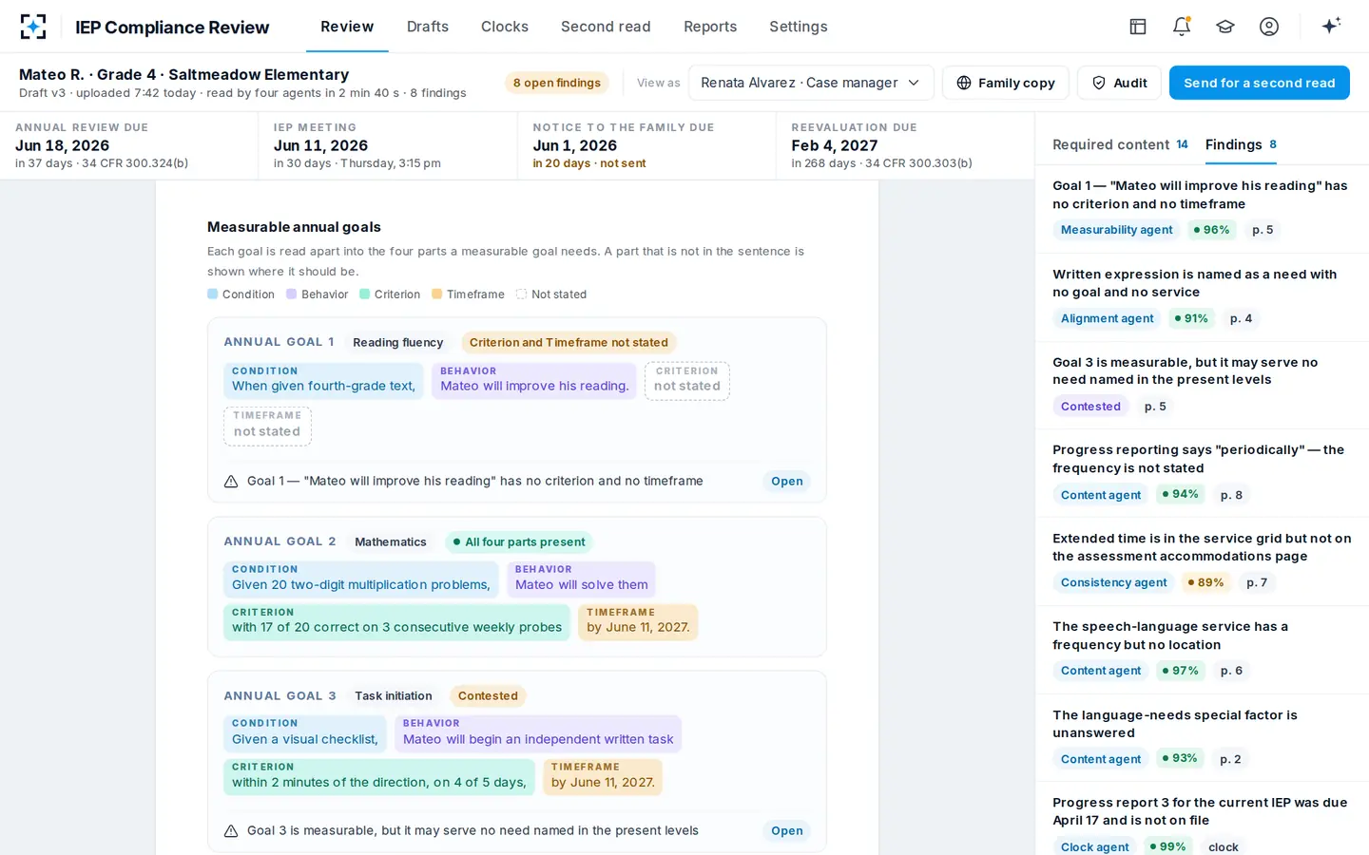
Task: Click the All four parts present badge
Action: (518, 542)
